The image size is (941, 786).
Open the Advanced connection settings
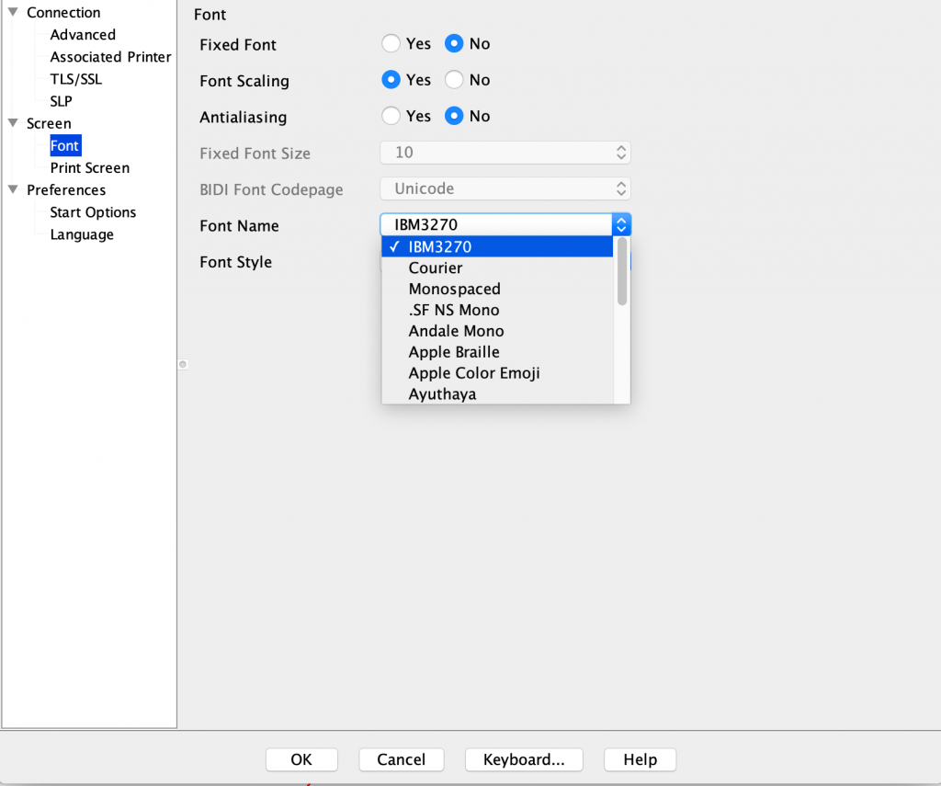pyautogui.click(x=83, y=35)
